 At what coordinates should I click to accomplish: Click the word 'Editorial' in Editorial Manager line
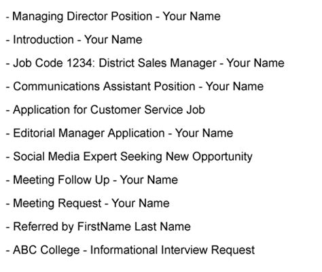34,133
